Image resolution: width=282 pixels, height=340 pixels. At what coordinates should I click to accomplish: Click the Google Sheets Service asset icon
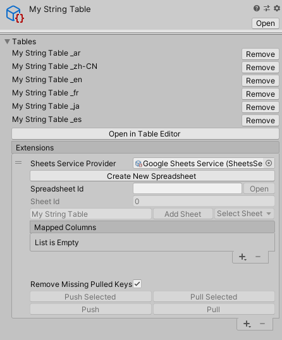click(x=138, y=164)
